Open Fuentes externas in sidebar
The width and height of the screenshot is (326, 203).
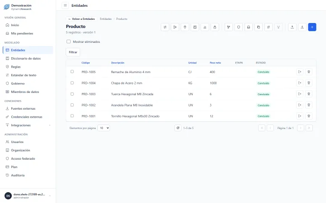pyautogui.click(x=28, y=109)
